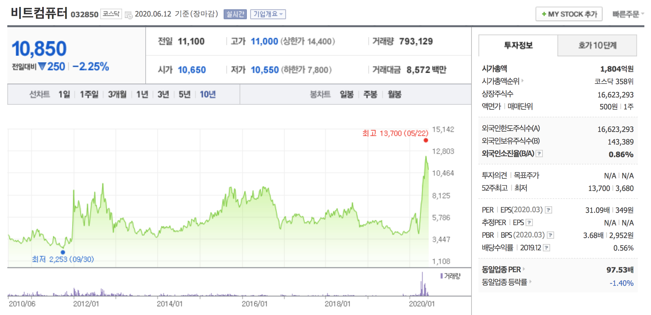Click the 외국인보유주식수 143,389 value
This screenshot has height=315, width=651.
pyautogui.click(x=620, y=142)
